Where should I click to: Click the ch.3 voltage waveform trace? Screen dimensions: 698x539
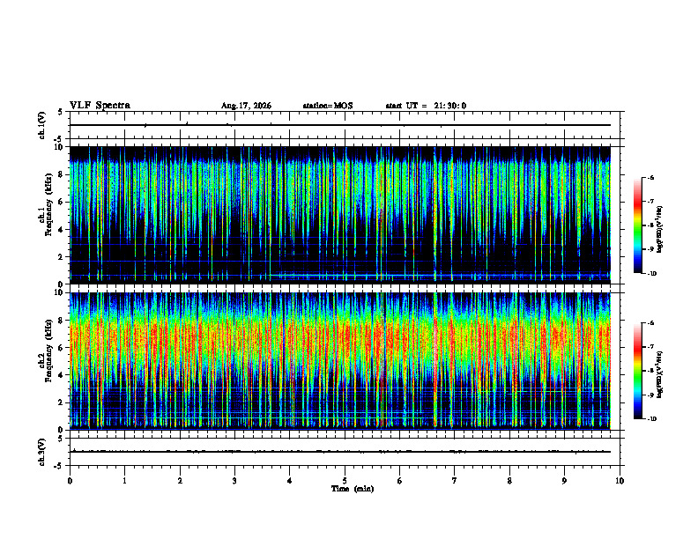click(340, 452)
